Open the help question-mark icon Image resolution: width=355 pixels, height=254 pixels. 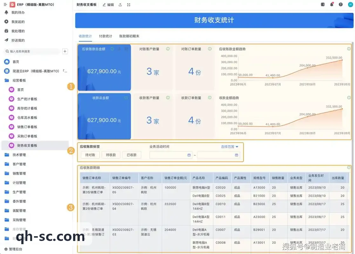(x=340, y=4)
